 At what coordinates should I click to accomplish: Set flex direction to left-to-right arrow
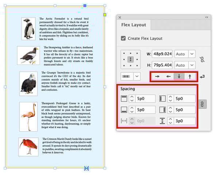[157, 77]
